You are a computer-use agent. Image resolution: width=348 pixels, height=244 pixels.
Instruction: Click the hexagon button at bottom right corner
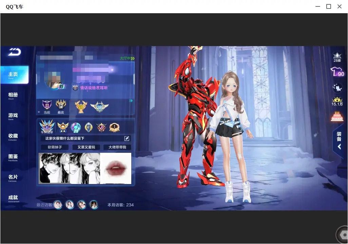pyautogui.click(x=343, y=235)
